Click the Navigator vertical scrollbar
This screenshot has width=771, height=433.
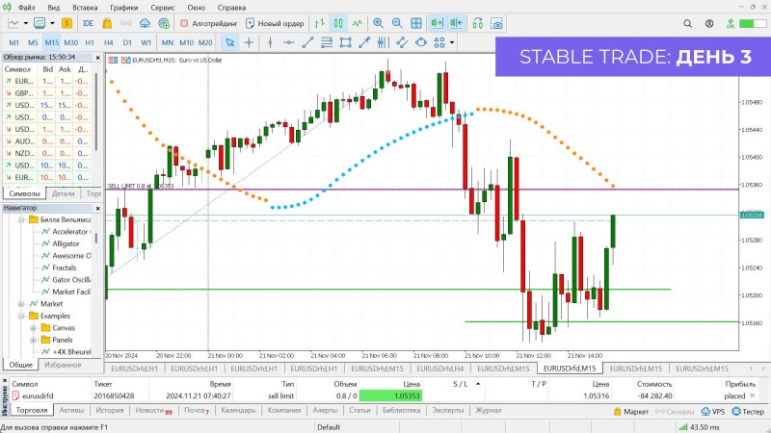tap(95, 238)
